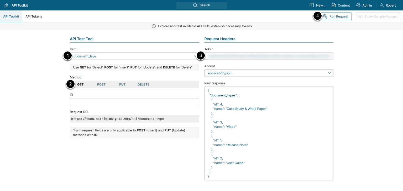Select the PUT method
This screenshot has height=191, width=403.
coord(122,84)
